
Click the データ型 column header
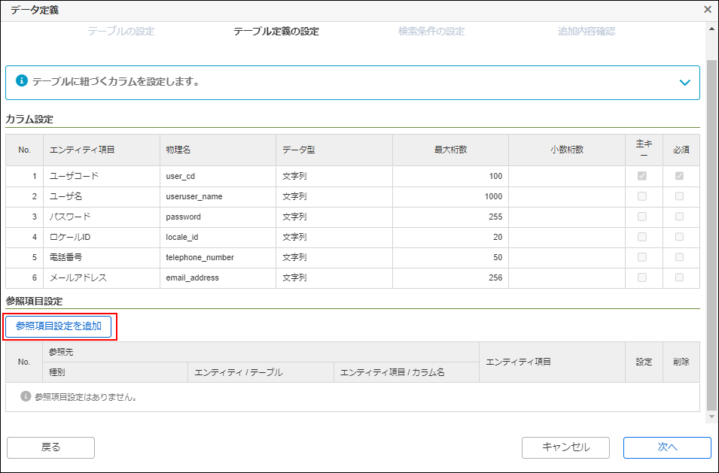[x=334, y=150]
